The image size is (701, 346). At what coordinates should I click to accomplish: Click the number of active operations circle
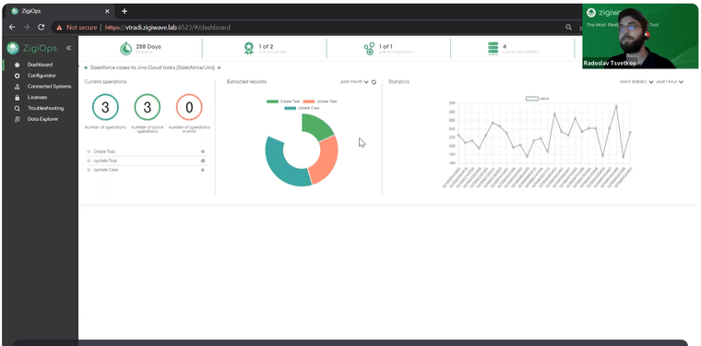click(147, 107)
